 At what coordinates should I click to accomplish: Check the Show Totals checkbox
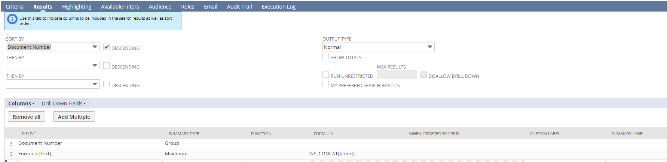(x=326, y=56)
